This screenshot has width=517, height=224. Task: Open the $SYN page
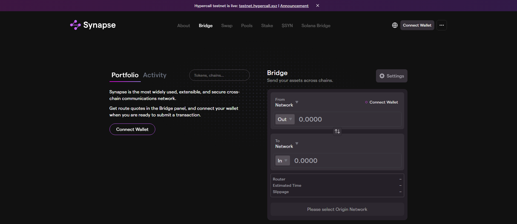[287, 25]
